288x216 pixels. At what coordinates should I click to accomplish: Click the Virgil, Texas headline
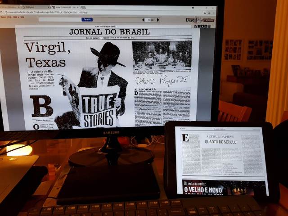point(47,54)
